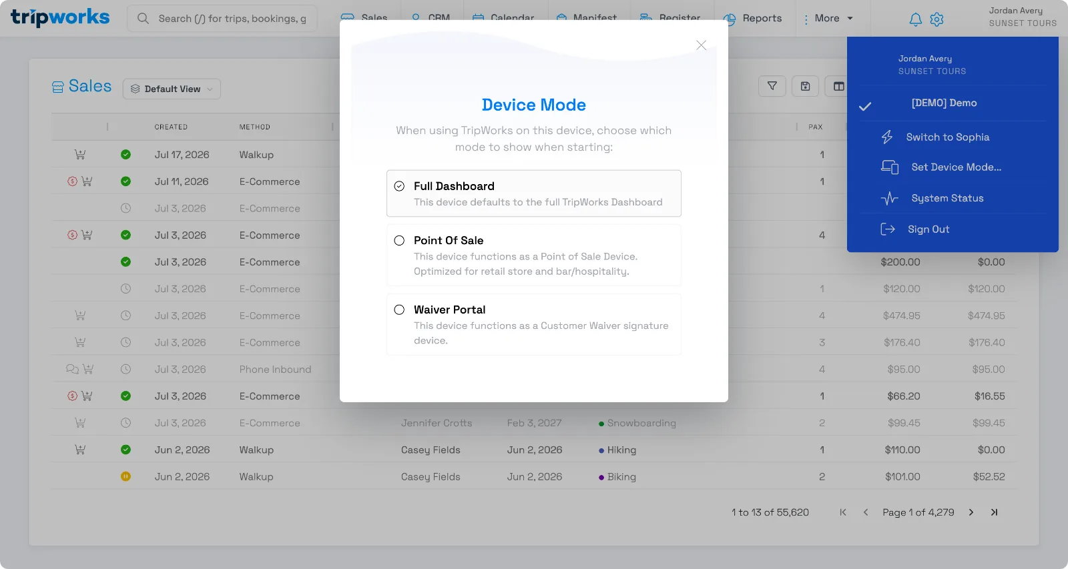This screenshot has height=569, width=1068.
Task: Close the Device Mode dialog
Action: click(x=701, y=45)
